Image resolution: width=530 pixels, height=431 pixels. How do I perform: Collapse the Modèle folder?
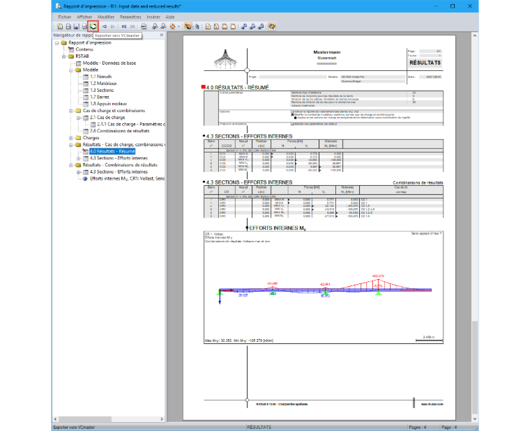click(x=71, y=70)
